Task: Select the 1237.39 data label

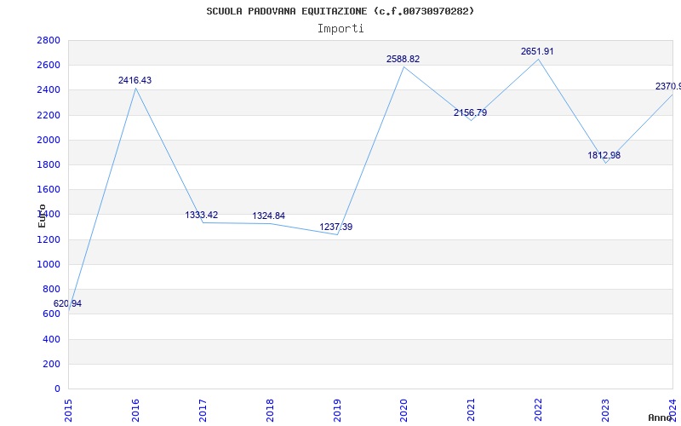Action: pos(336,227)
